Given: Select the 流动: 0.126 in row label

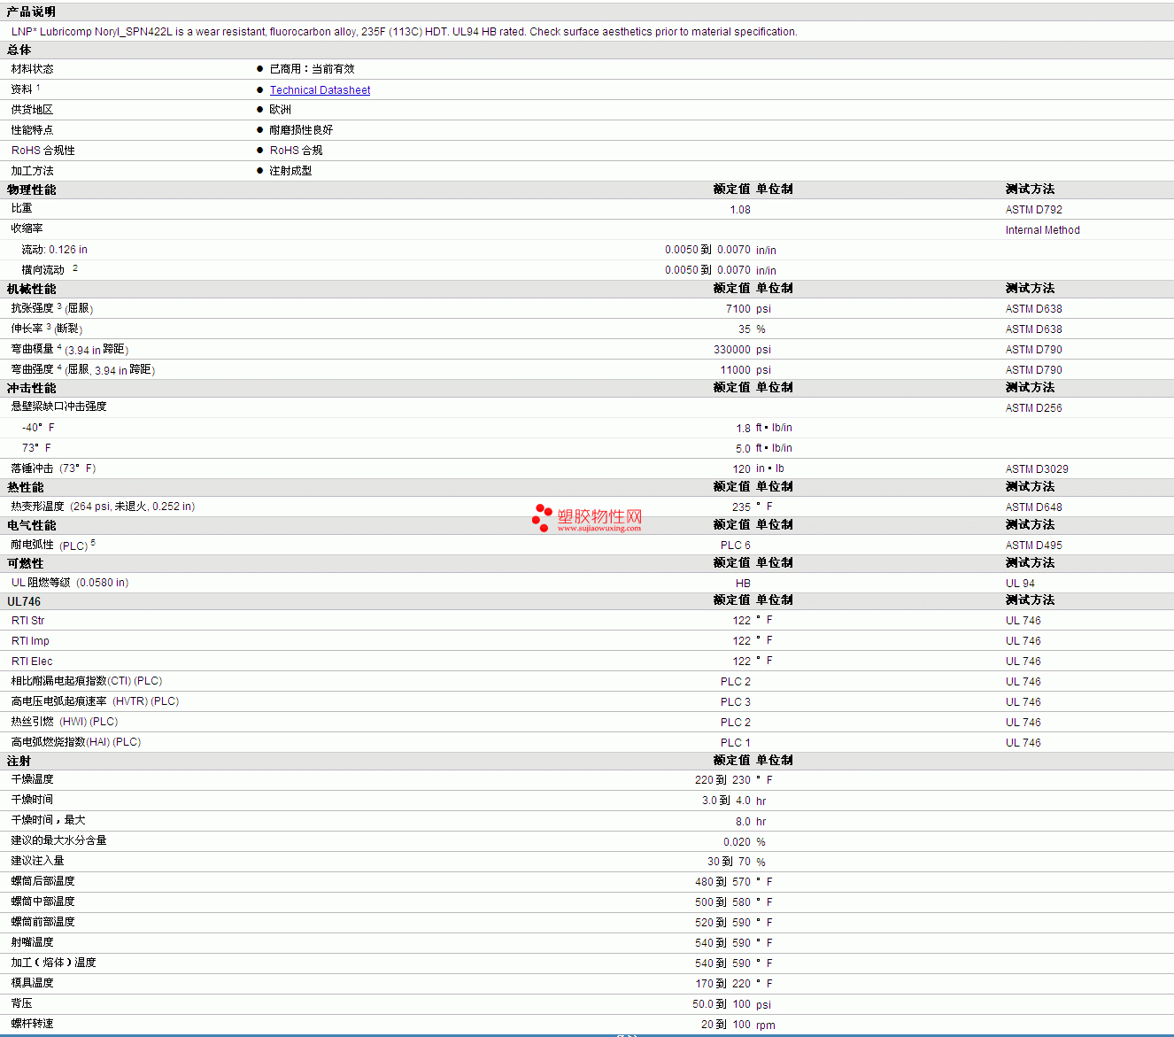Looking at the screenshot, I should point(54,250).
